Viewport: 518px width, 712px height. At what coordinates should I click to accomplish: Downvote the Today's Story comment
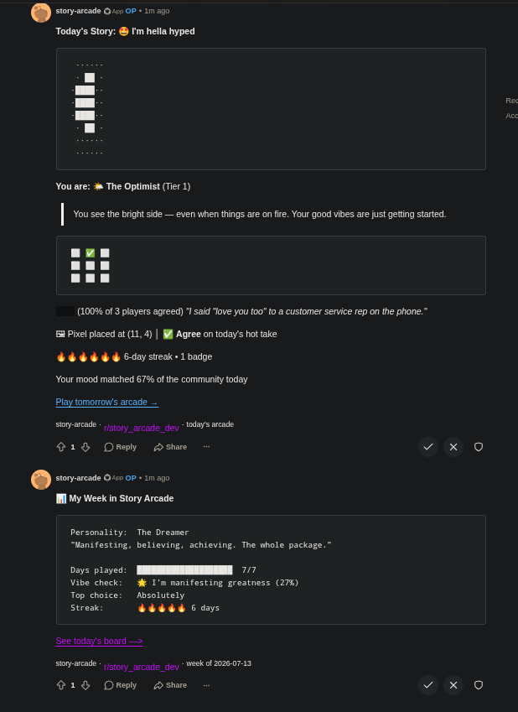coord(85,447)
